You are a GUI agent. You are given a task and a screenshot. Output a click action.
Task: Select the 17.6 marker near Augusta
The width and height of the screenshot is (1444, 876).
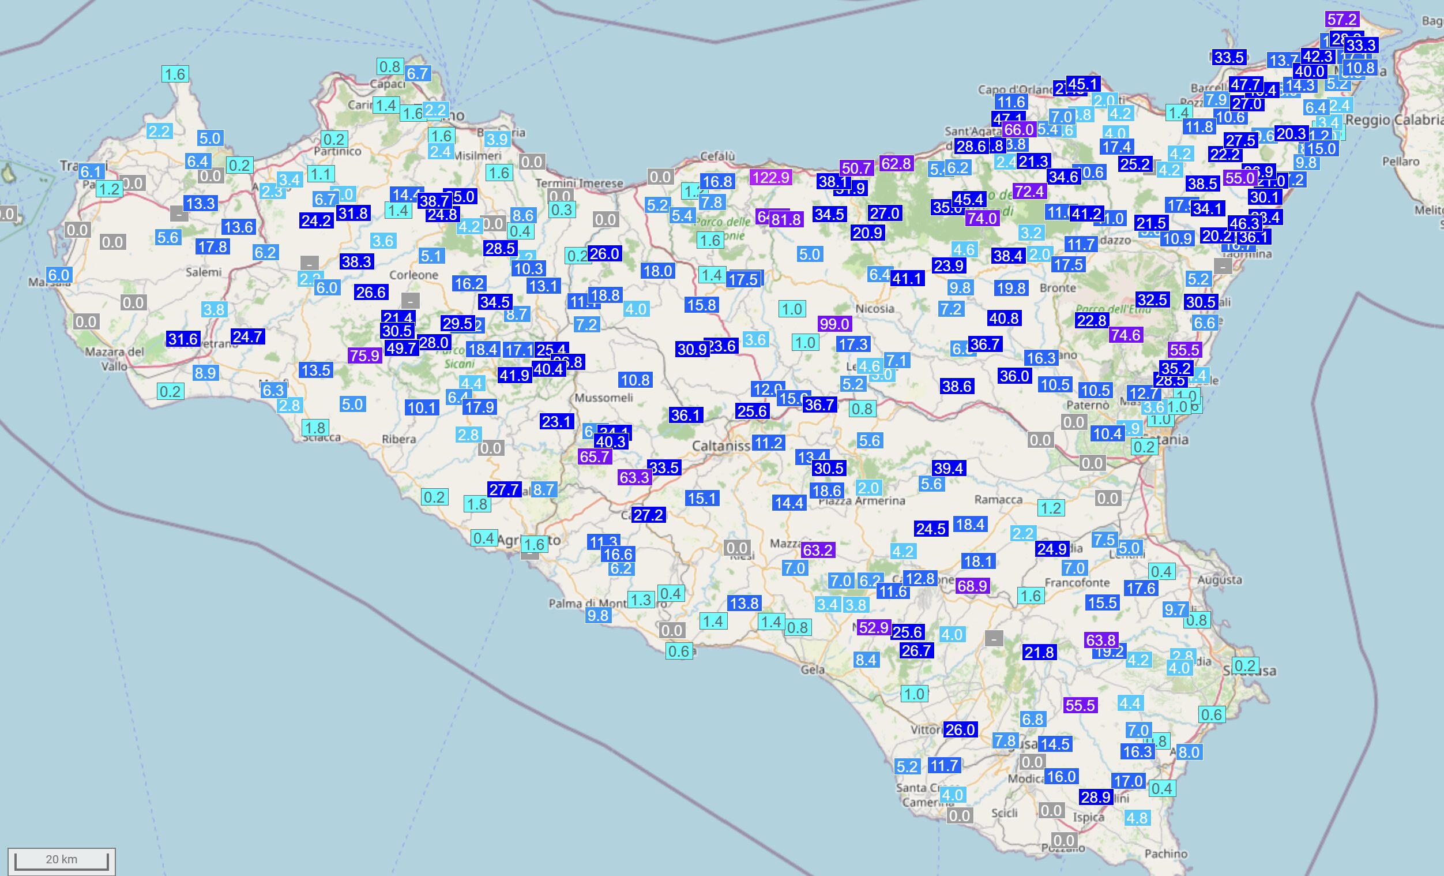1141,589
